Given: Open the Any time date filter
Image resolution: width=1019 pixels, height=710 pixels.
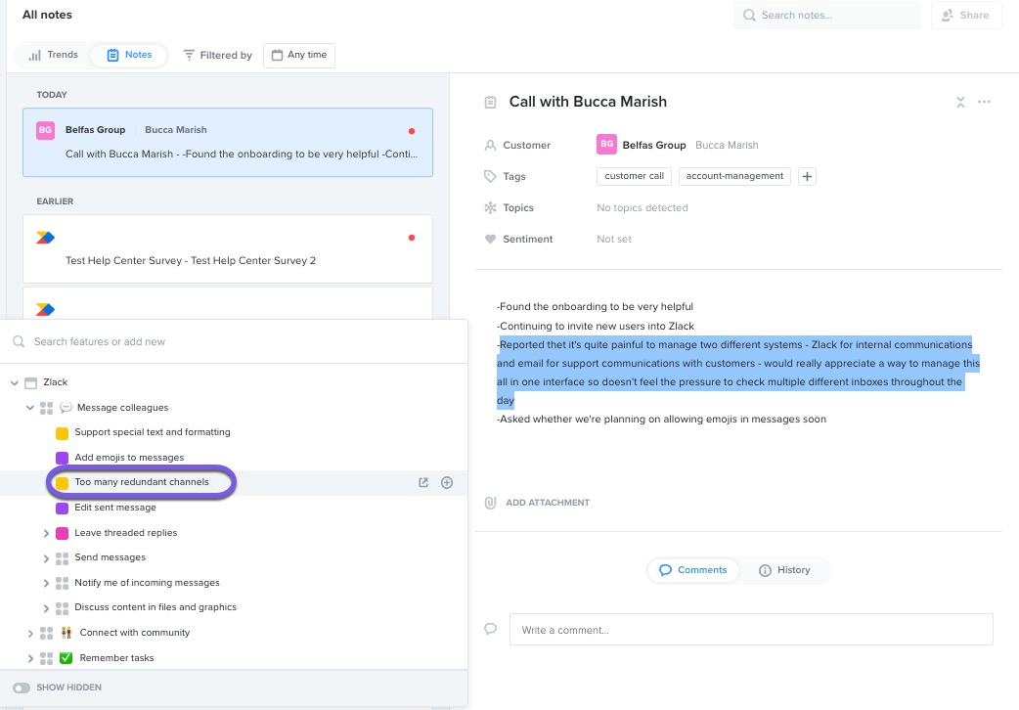Looking at the screenshot, I should pyautogui.click(x=299, y=56).
